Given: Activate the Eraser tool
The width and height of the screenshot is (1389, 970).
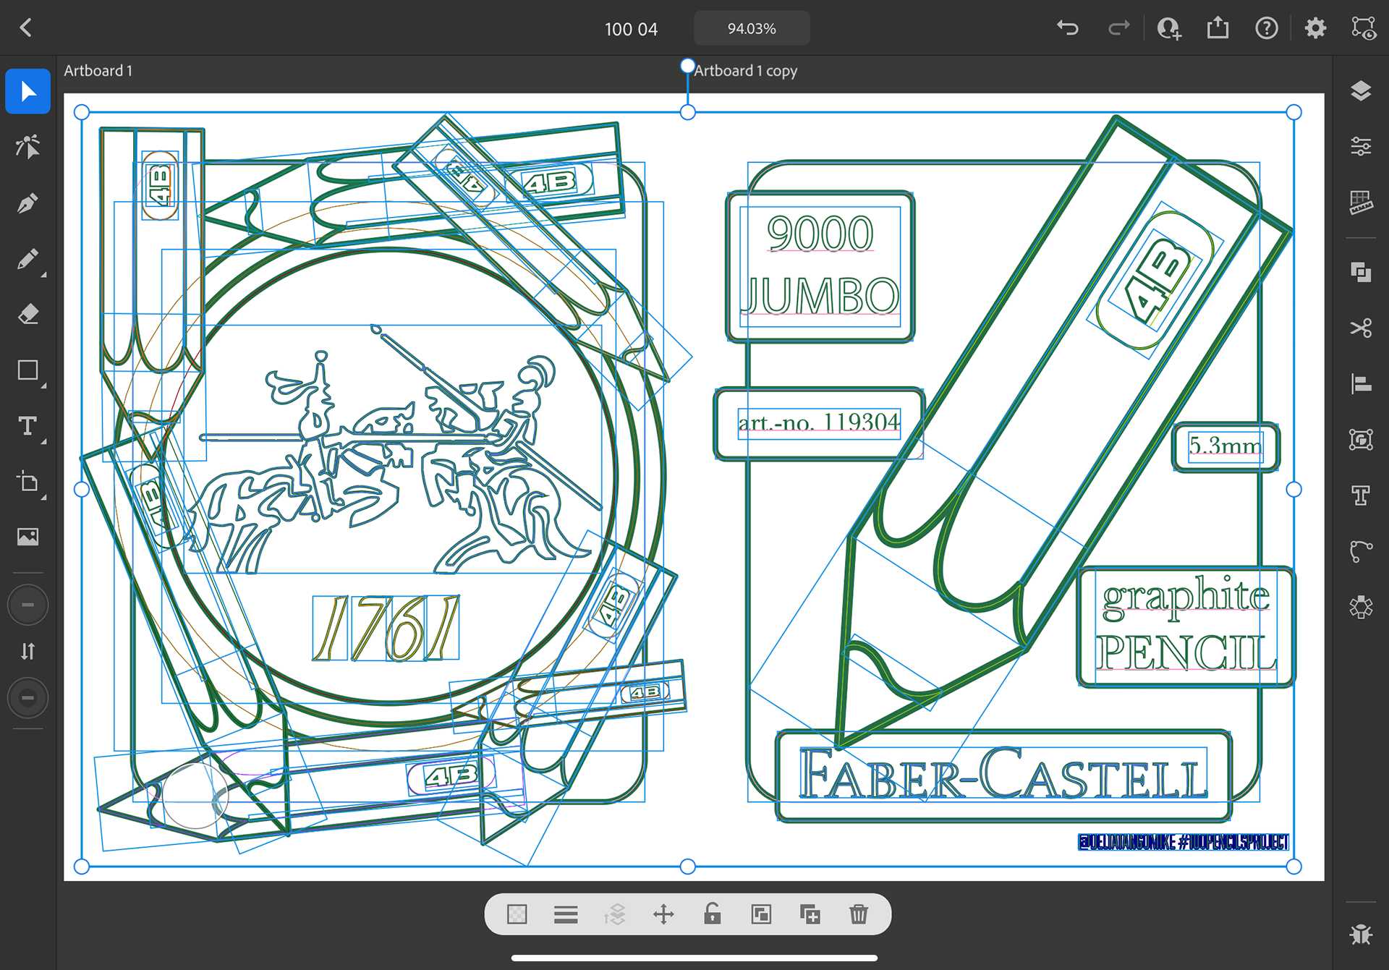Looking at the screenshot, I should coord(27,315).
